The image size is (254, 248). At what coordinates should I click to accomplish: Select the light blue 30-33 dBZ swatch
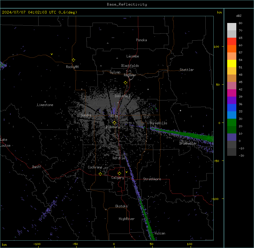(x=232, y=115)
